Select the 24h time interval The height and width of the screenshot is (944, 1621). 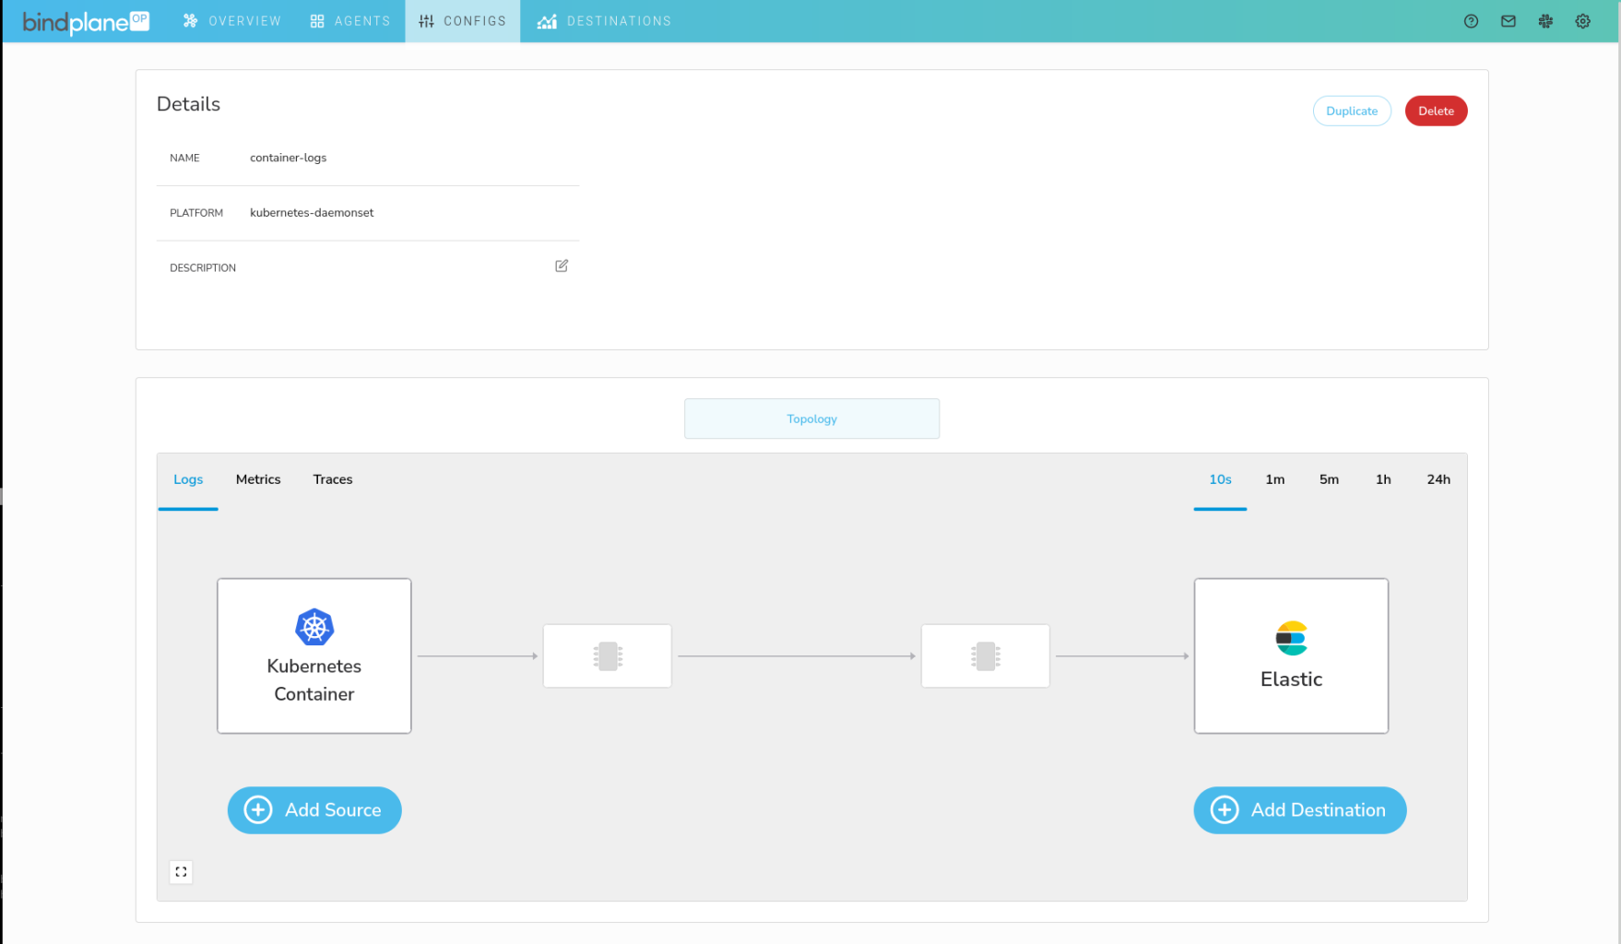pos(1438,479)
